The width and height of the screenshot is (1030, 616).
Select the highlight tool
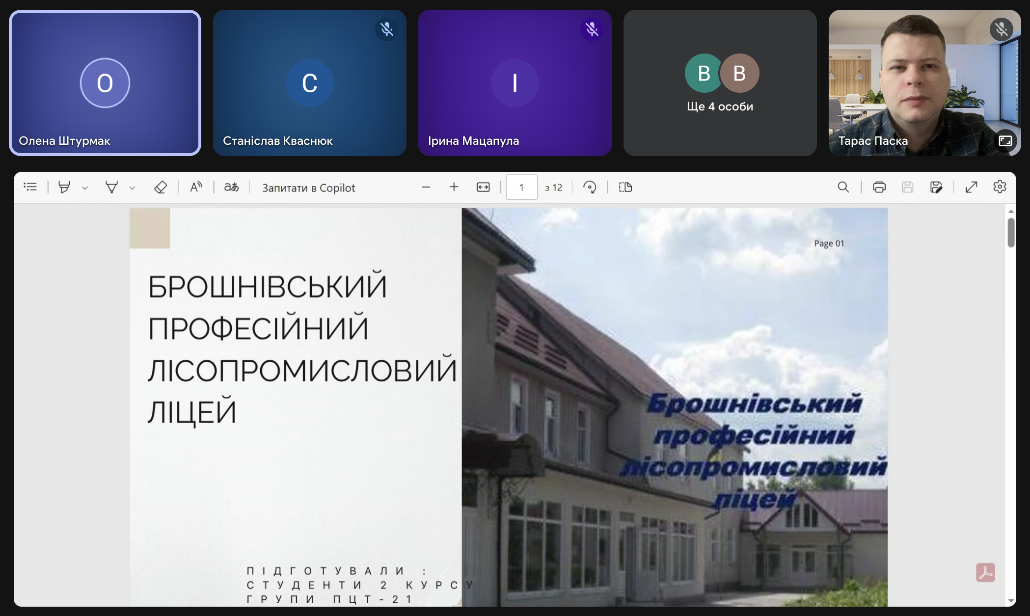pyautogui.click(x=64, y=187)
